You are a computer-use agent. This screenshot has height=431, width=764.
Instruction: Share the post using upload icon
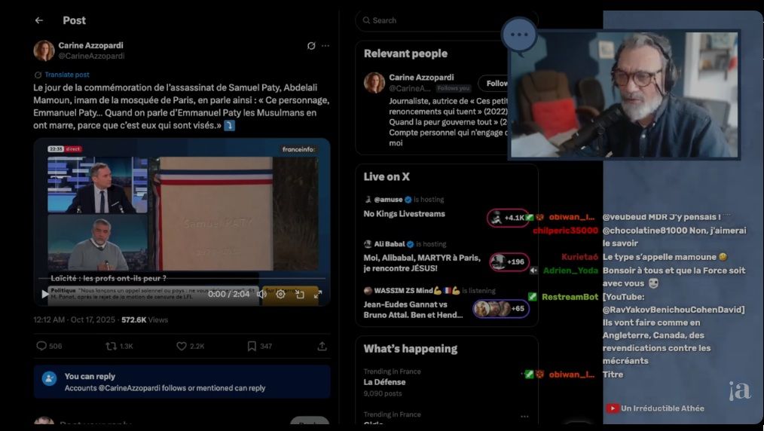(x=322, y=346)
